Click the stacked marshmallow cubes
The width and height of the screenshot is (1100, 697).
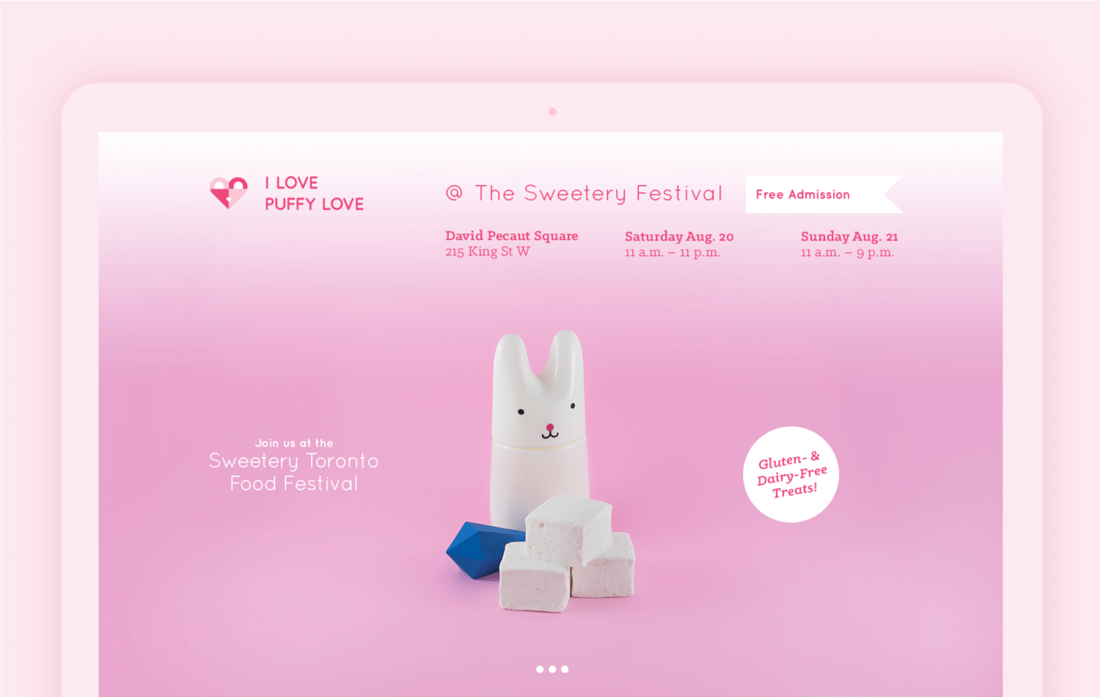pos(567,555)
